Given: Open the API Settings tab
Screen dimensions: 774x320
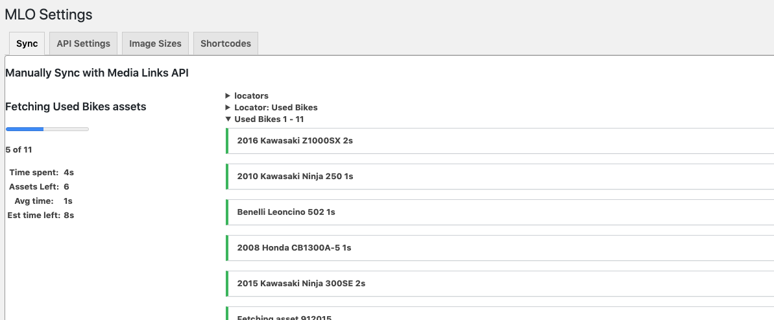Looking at the screenshot, I should (83, 43).
